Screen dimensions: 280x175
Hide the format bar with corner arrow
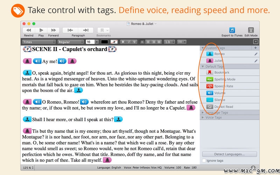(255, 42)
